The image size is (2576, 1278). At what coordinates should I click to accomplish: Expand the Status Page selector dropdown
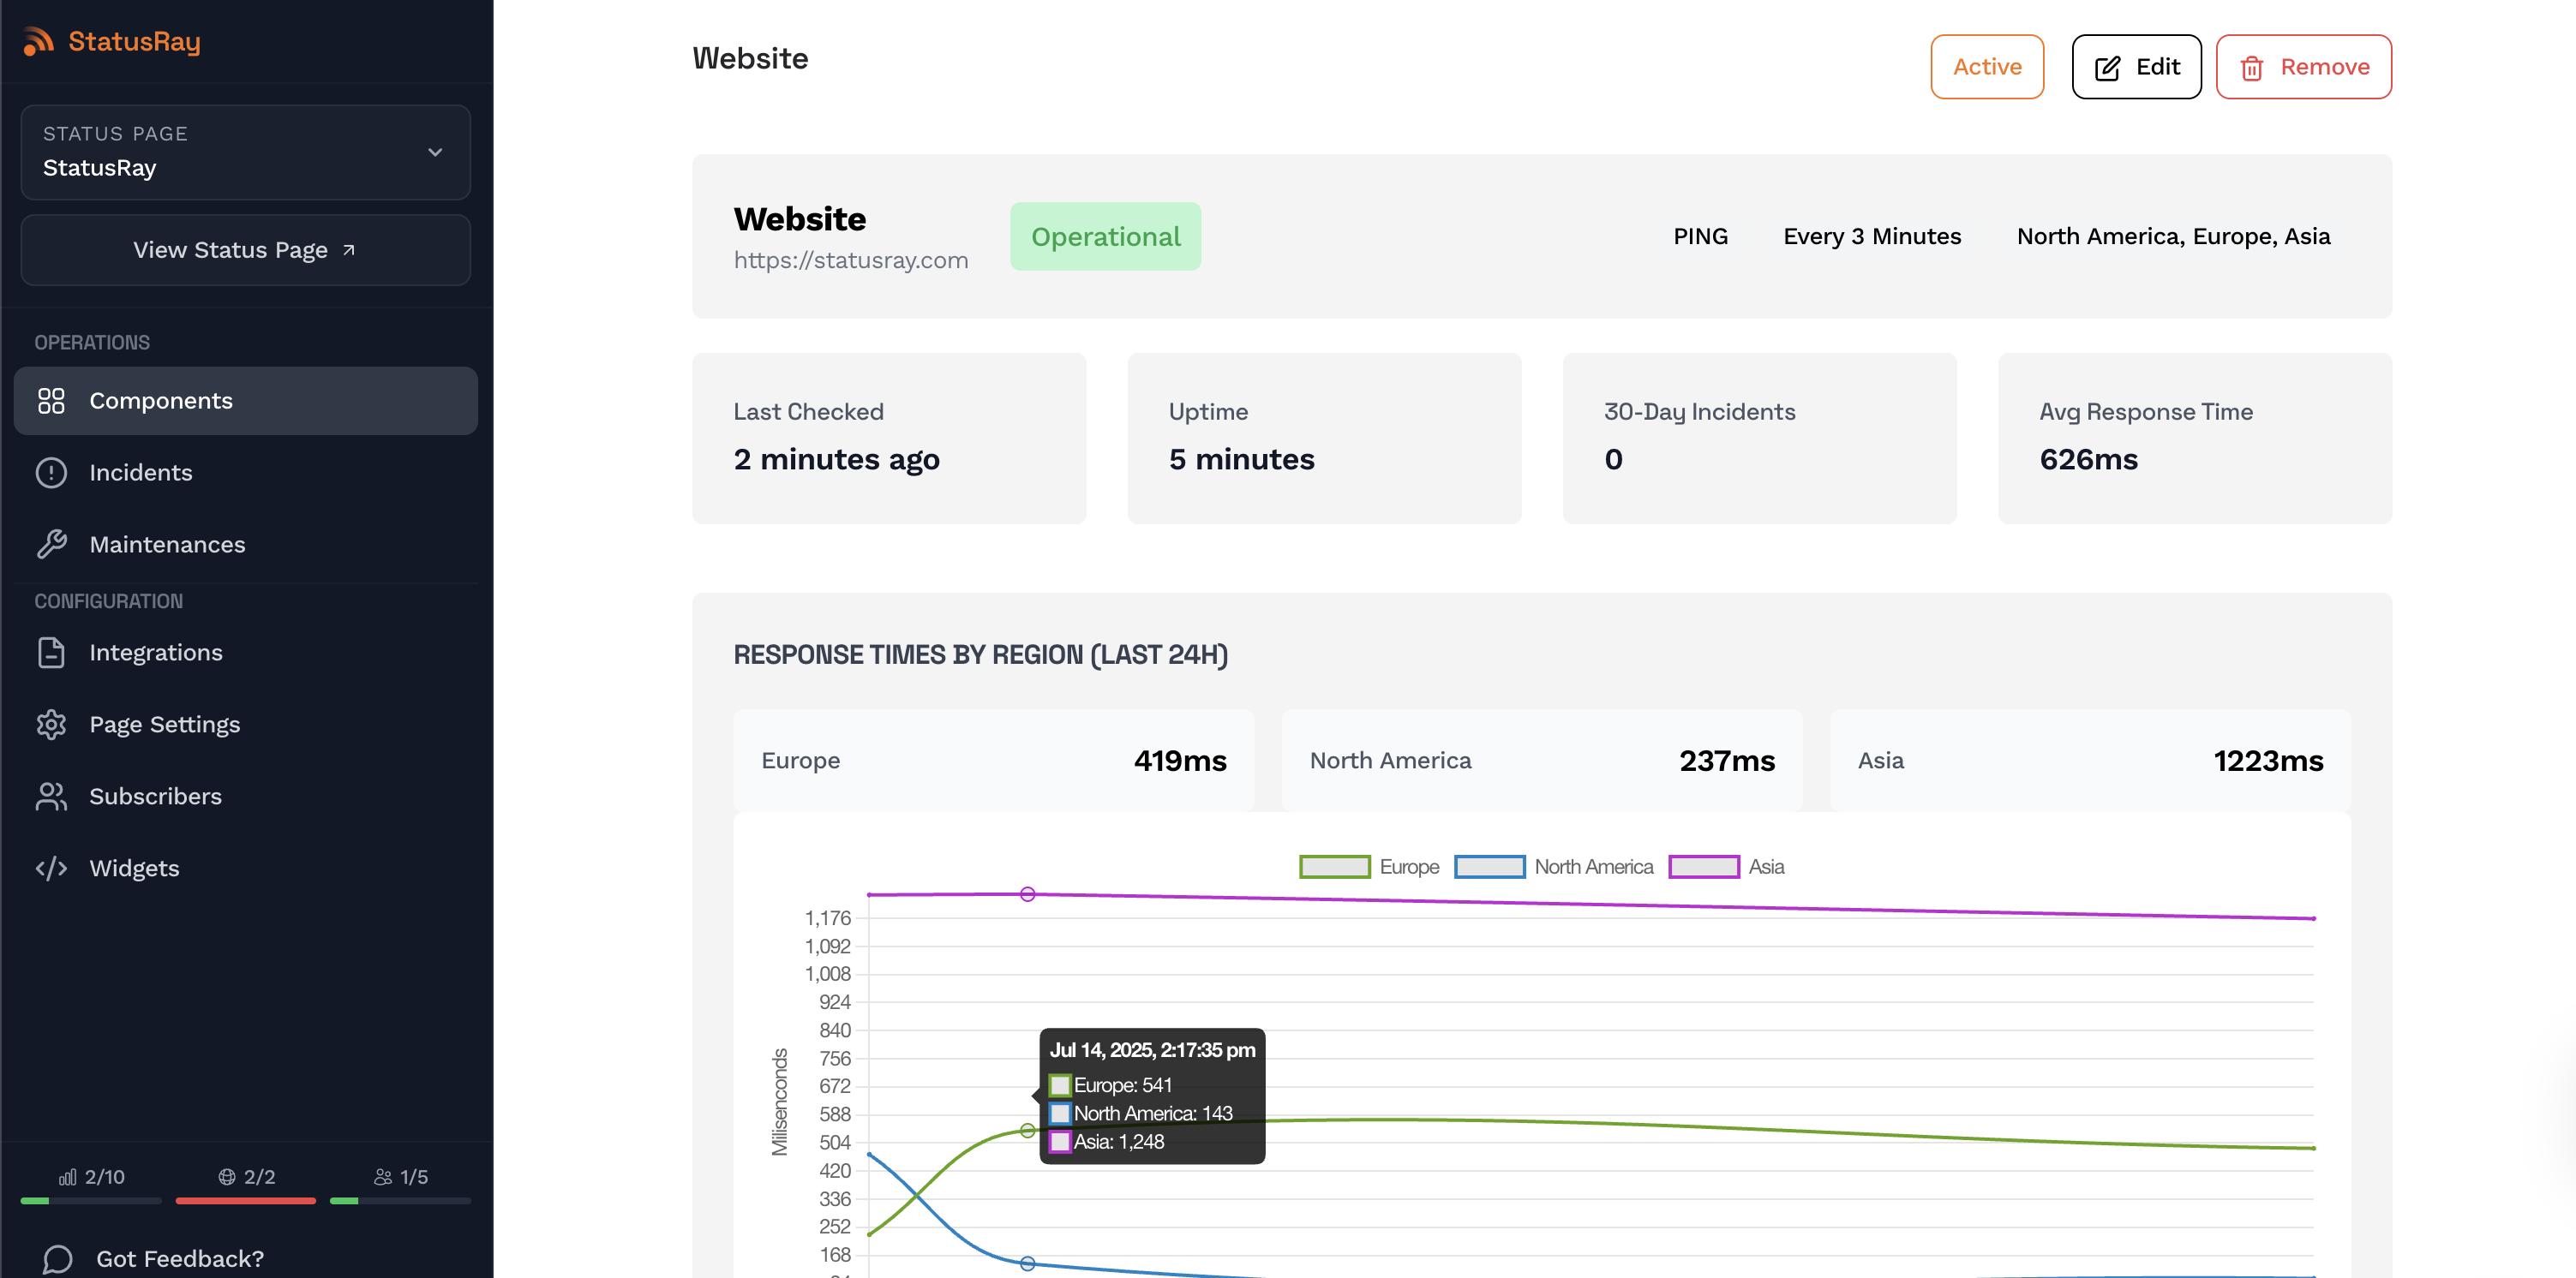[245, 152]
